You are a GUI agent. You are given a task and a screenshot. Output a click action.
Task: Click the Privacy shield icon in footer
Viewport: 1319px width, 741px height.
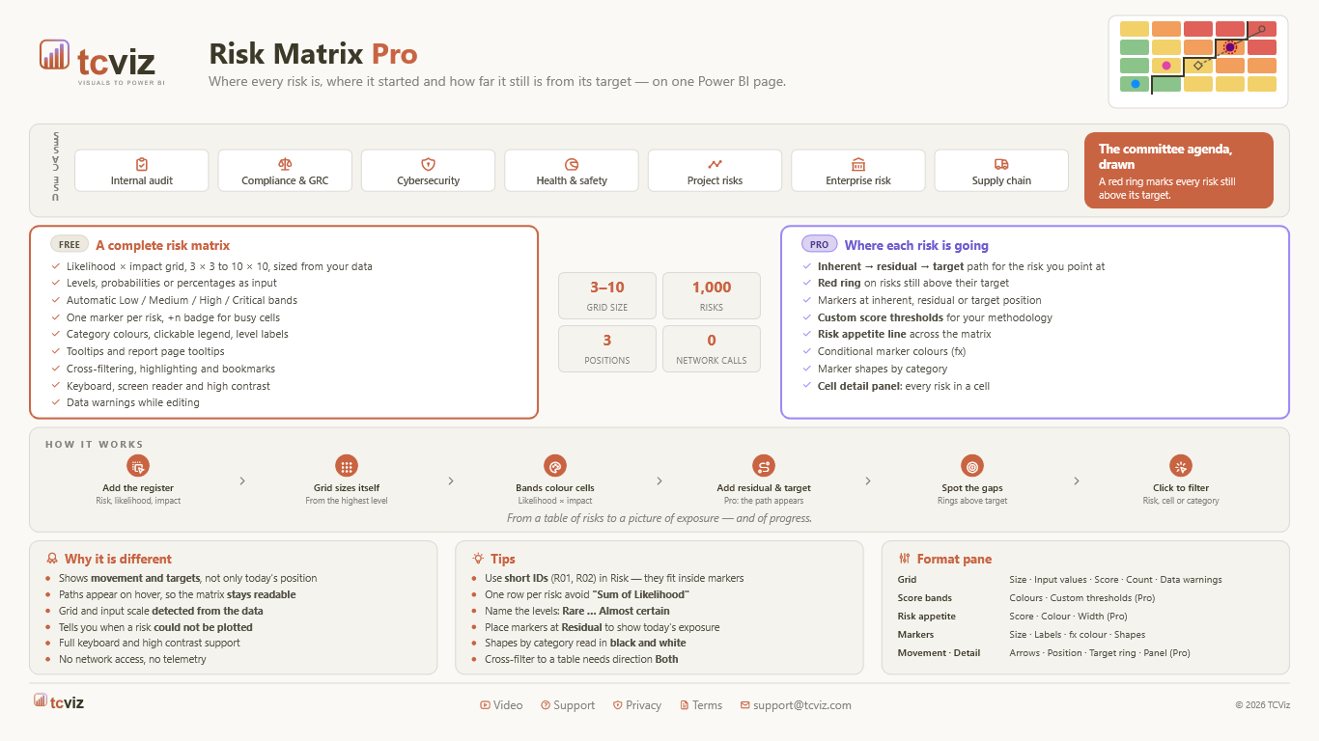click(x=618, y=705)
